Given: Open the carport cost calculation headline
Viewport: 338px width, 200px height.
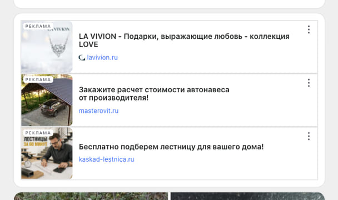Looking at the screenshot, I should click(x=154, y=93).
